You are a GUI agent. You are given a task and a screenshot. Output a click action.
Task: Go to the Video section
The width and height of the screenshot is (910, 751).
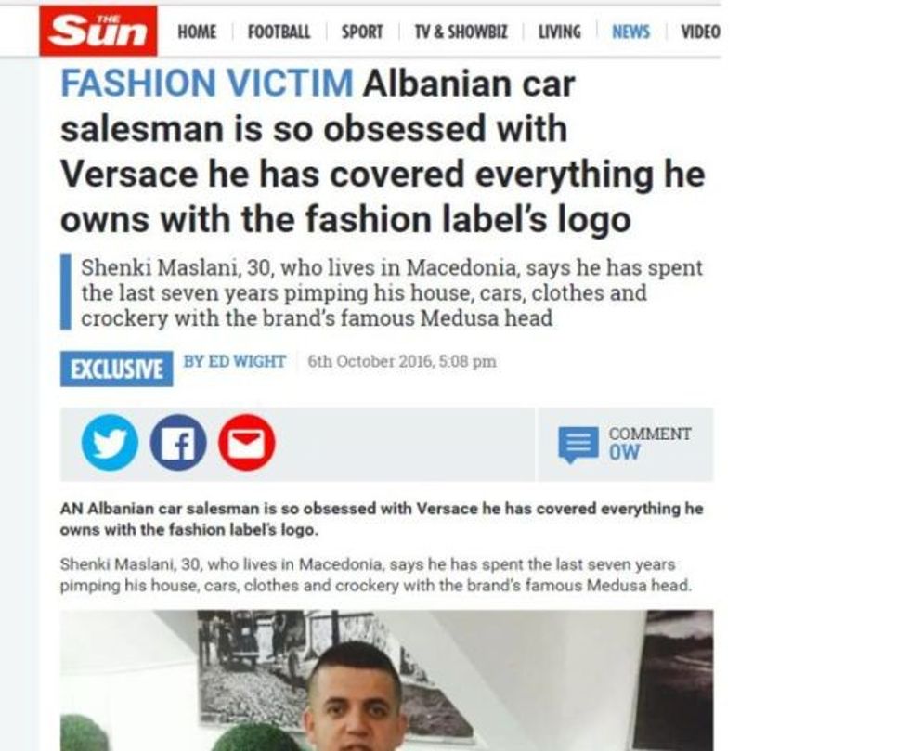pos(700,32)
